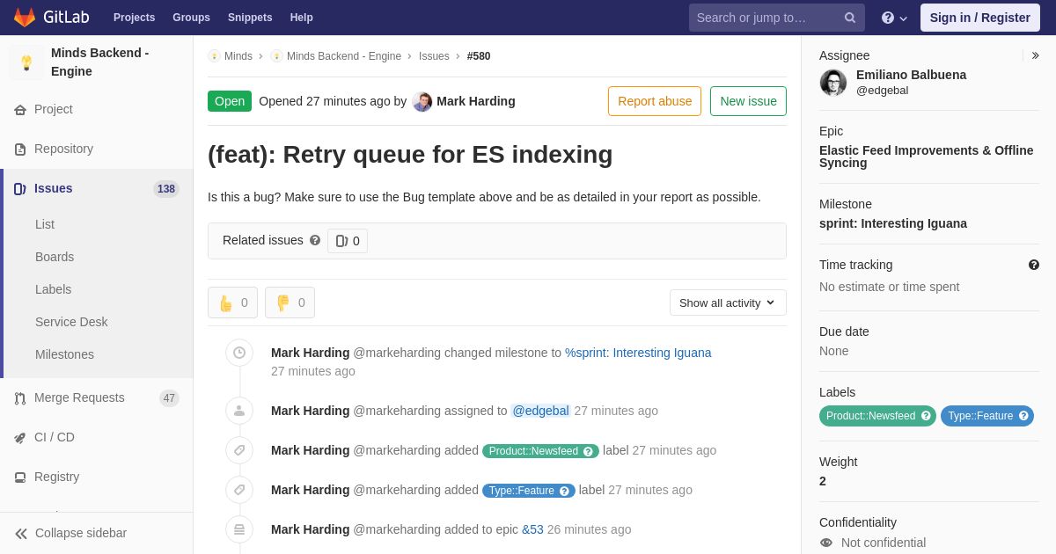Click @edgebal mention link
This screenshot has width=1056, height=554.
(x=541, y=411)
